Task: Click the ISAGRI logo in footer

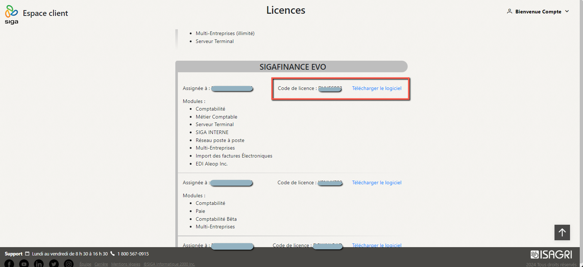Action: coord(551,255)
